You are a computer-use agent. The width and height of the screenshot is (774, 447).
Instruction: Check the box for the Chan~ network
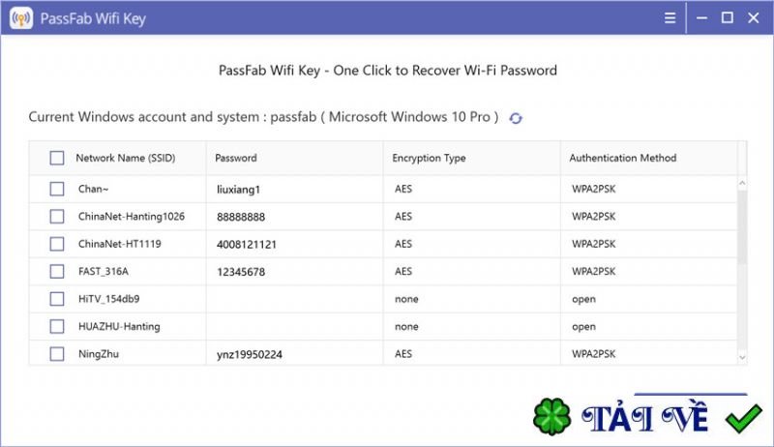point(57,189)
